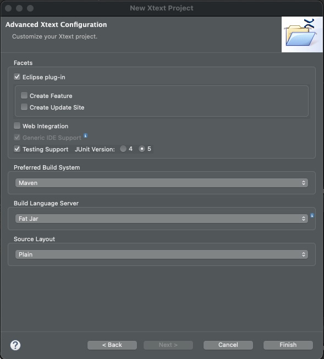Open the Fat Jar language server dropdown
The image size is (324, 359).
click(162, 219)
